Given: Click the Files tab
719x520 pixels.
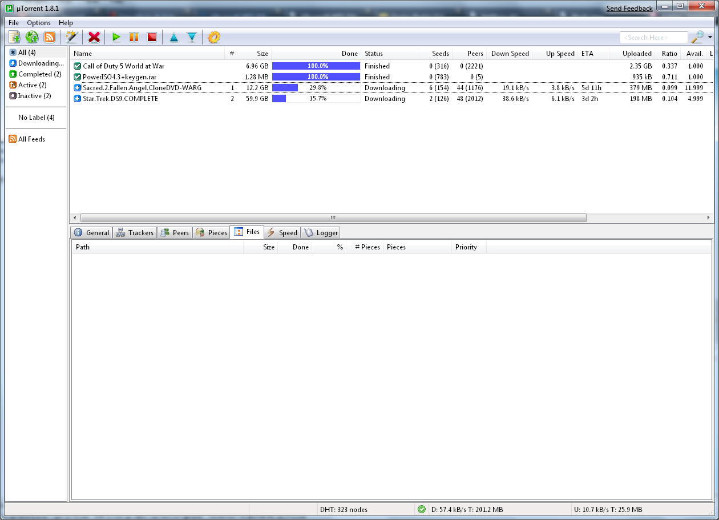Looking at the screenshot, I should pos(247,232).
